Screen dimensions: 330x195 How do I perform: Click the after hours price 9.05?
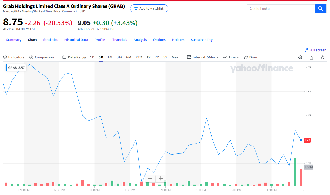pos(84,23)
